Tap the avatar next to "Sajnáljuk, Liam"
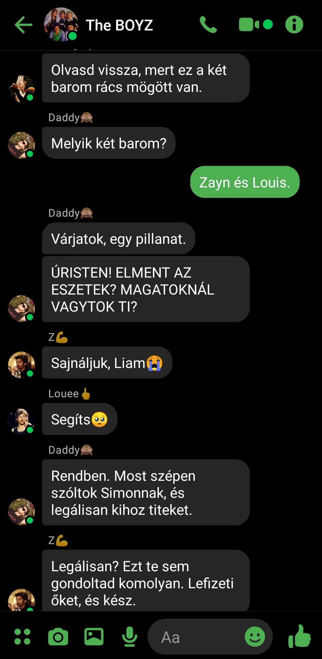322x659 pixels. [x=22, y=365]
